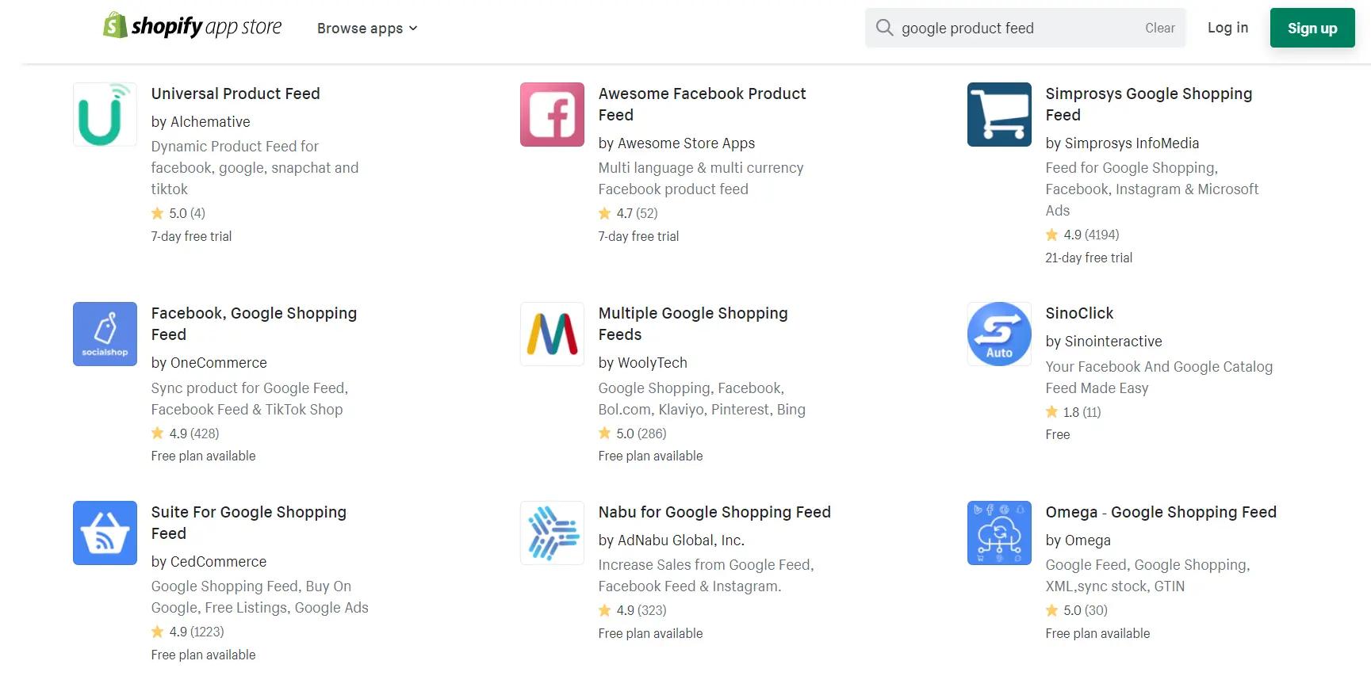Click the Nabu app icon
1371x676 pixels.
(552, 533)
